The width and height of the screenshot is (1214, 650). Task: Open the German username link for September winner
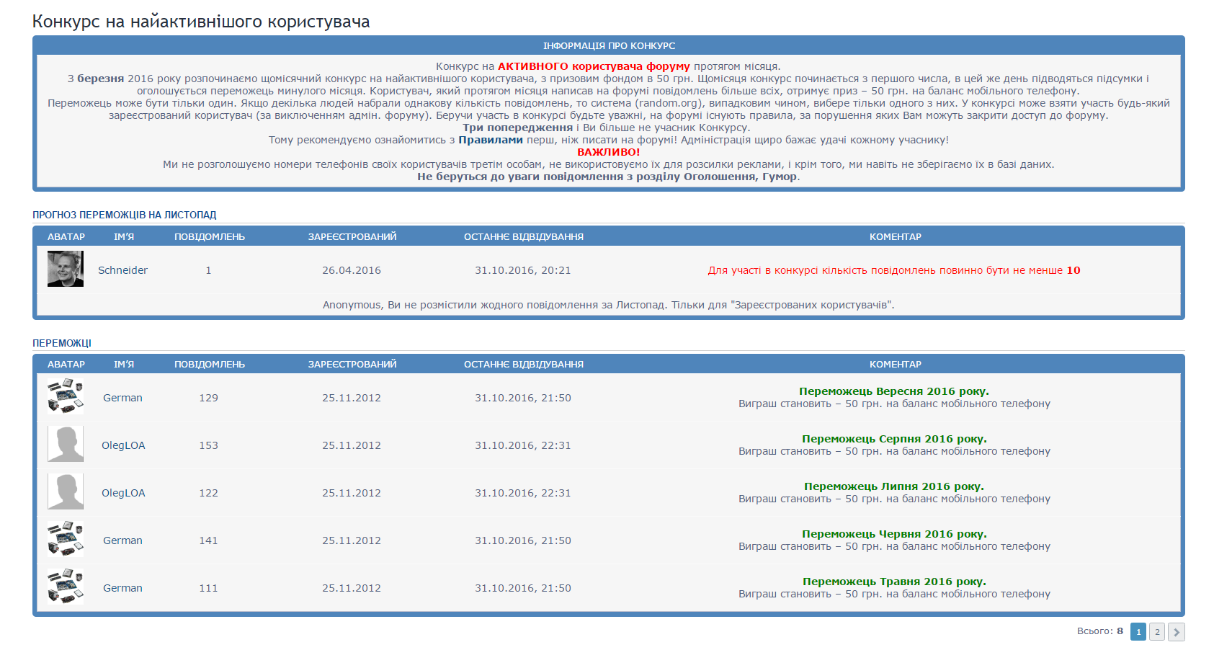(122, 398)
